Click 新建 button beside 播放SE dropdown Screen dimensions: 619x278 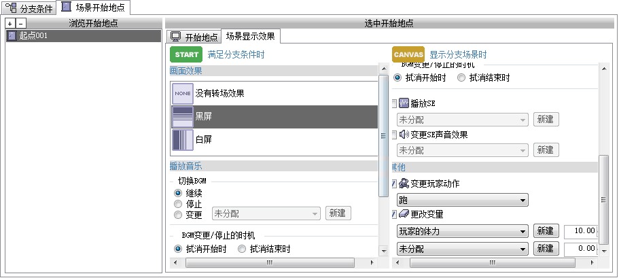546,119
